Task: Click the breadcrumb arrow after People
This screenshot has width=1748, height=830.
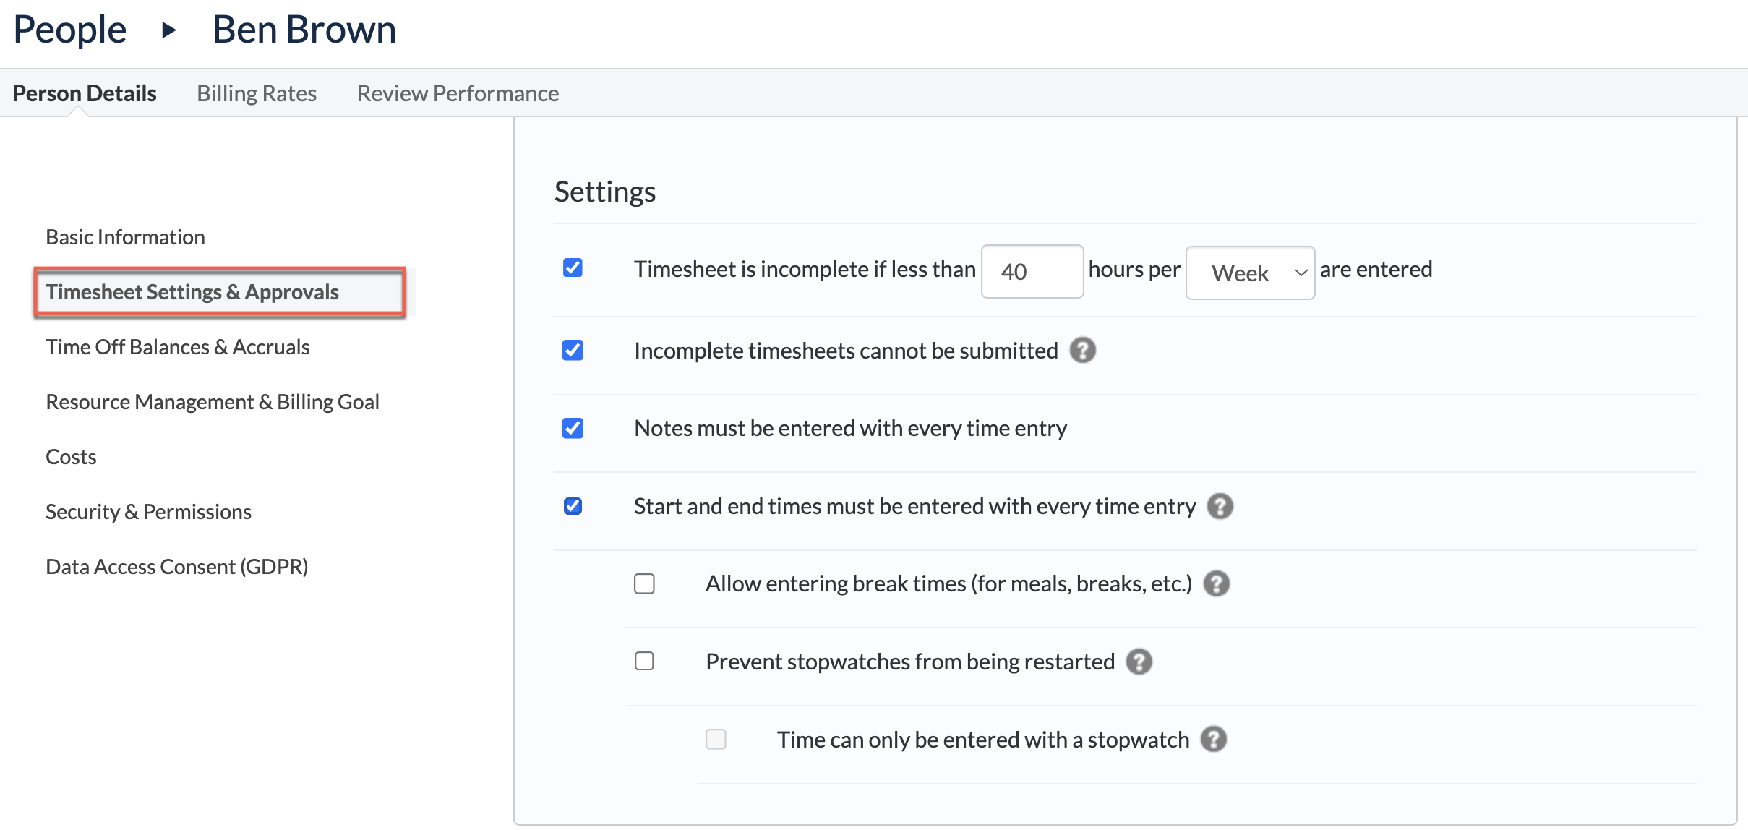Action: (x=168, y=30)
